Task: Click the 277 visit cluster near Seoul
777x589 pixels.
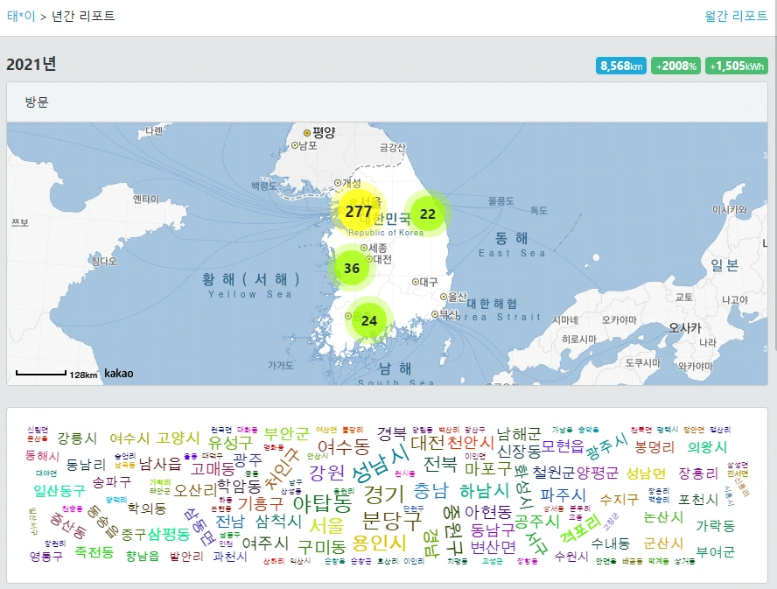Action: click(x=359, y=211)
